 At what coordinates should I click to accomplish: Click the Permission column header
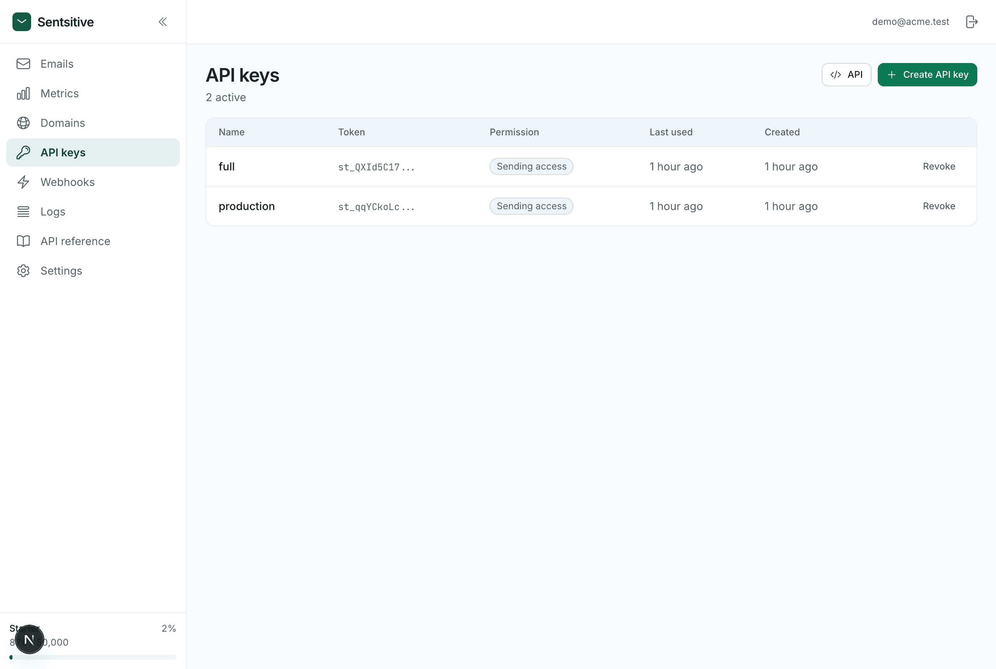tap(514, 132)
